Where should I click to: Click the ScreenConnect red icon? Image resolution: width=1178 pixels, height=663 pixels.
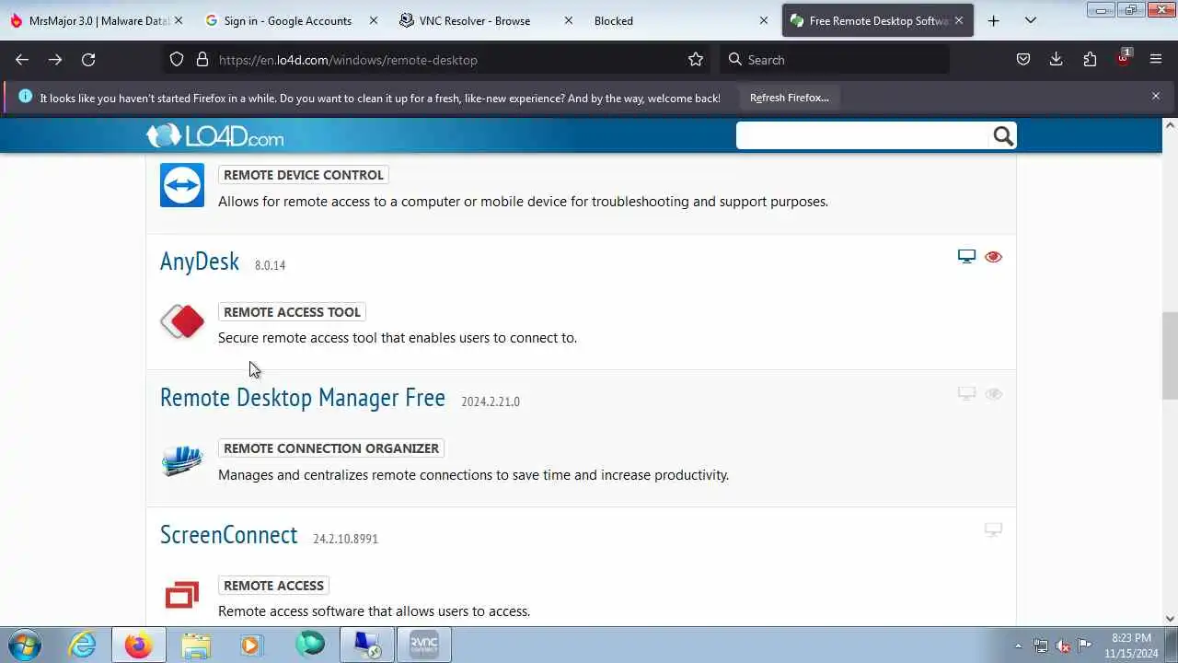(182, 595)
